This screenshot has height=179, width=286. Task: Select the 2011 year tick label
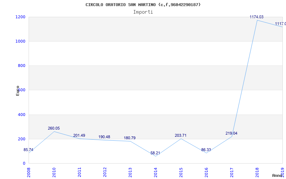click(x=79, y=172)
